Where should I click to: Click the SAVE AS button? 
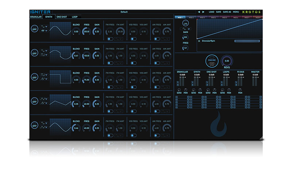tap(227, 12)
